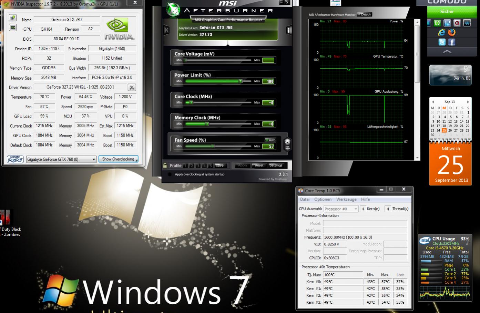Click the GeForce 327.23 WHQL driver version field

click(80, 87)
